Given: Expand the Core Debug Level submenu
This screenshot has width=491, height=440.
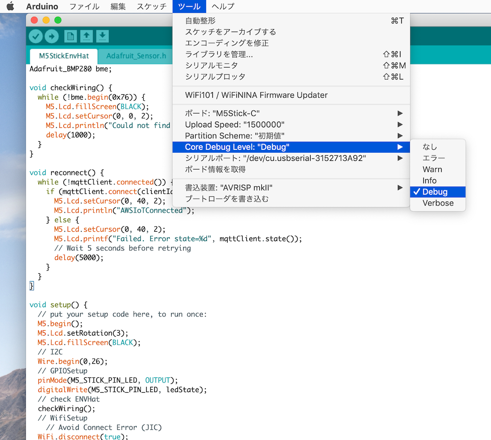Looking at the screenshot, I should (x=291, y=147).
